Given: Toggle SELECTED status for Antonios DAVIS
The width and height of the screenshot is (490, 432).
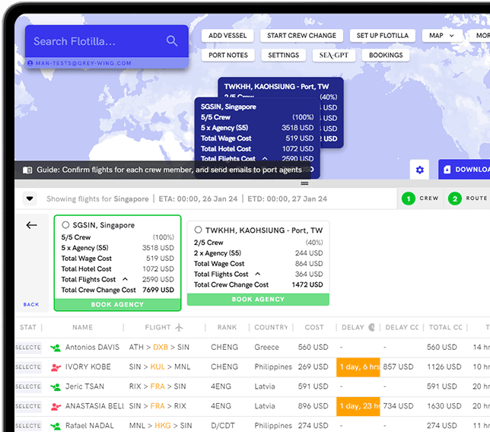Looking at the screenshot, I should [28, 348].
